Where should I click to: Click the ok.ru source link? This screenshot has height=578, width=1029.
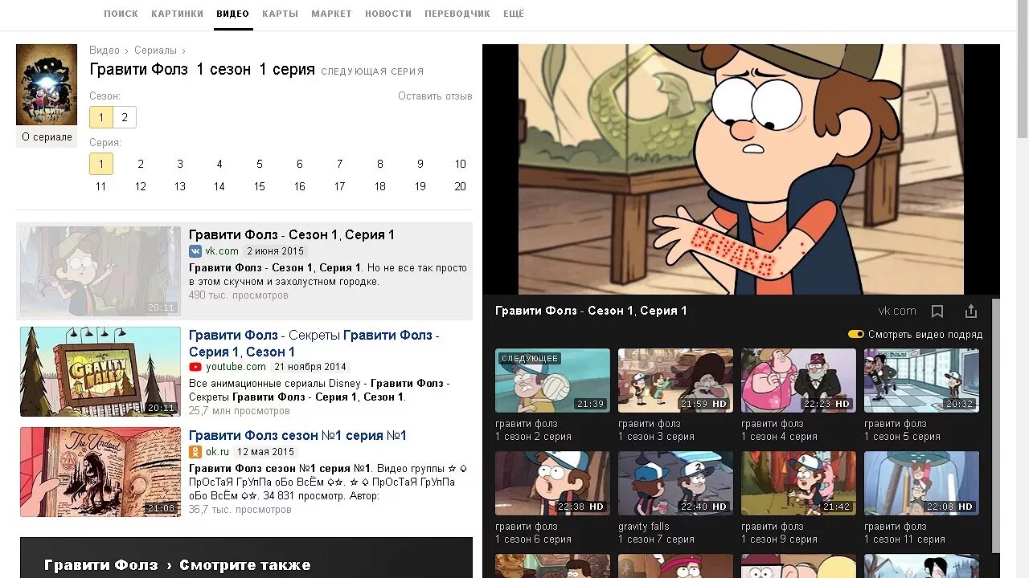tap(217, 452)
